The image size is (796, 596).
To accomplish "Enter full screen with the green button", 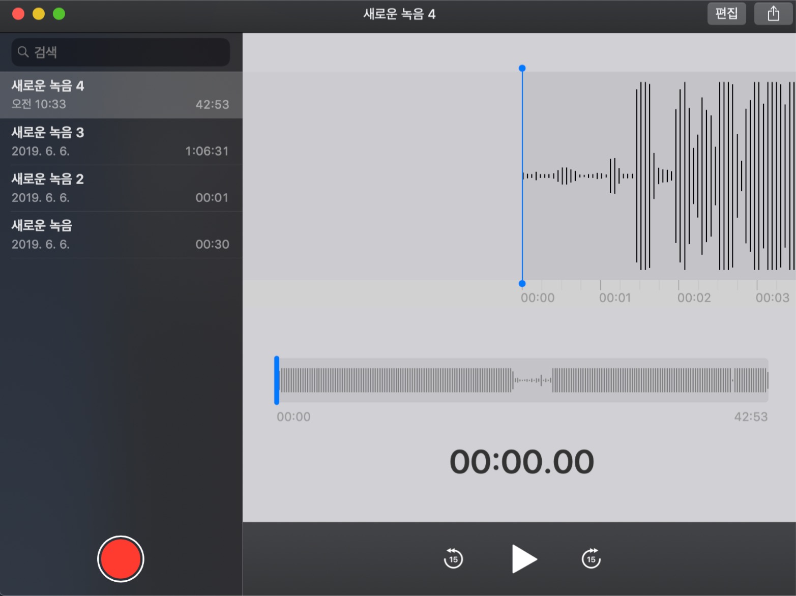I will coord(59,14).
